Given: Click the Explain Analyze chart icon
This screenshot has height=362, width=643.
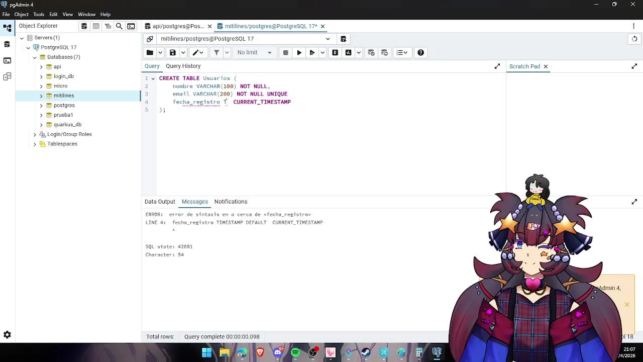Looking at the screenshot, I should 348,52.
